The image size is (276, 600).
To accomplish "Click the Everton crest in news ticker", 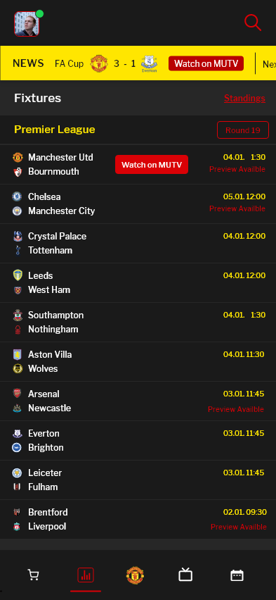I will coord(150,63).
